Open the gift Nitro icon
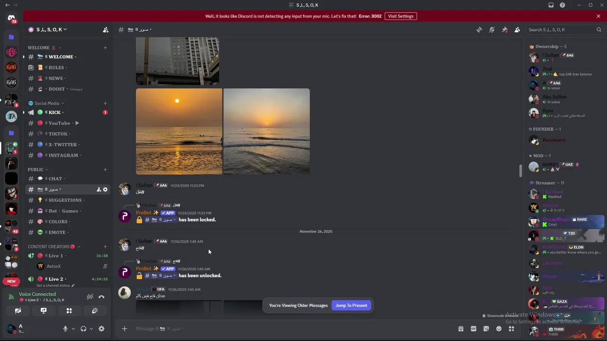 [460, 329]
